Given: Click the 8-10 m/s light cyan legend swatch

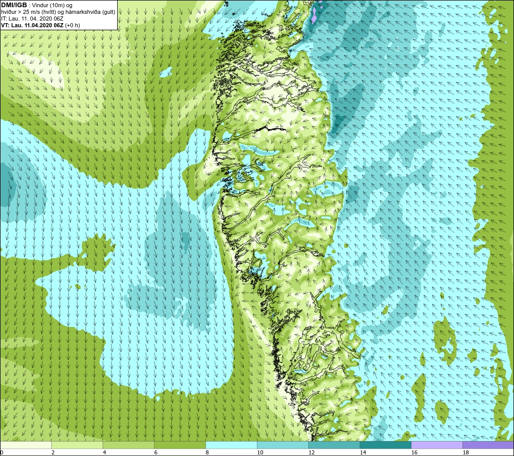Looking at the screenshot, I should [x=231, y=445].
